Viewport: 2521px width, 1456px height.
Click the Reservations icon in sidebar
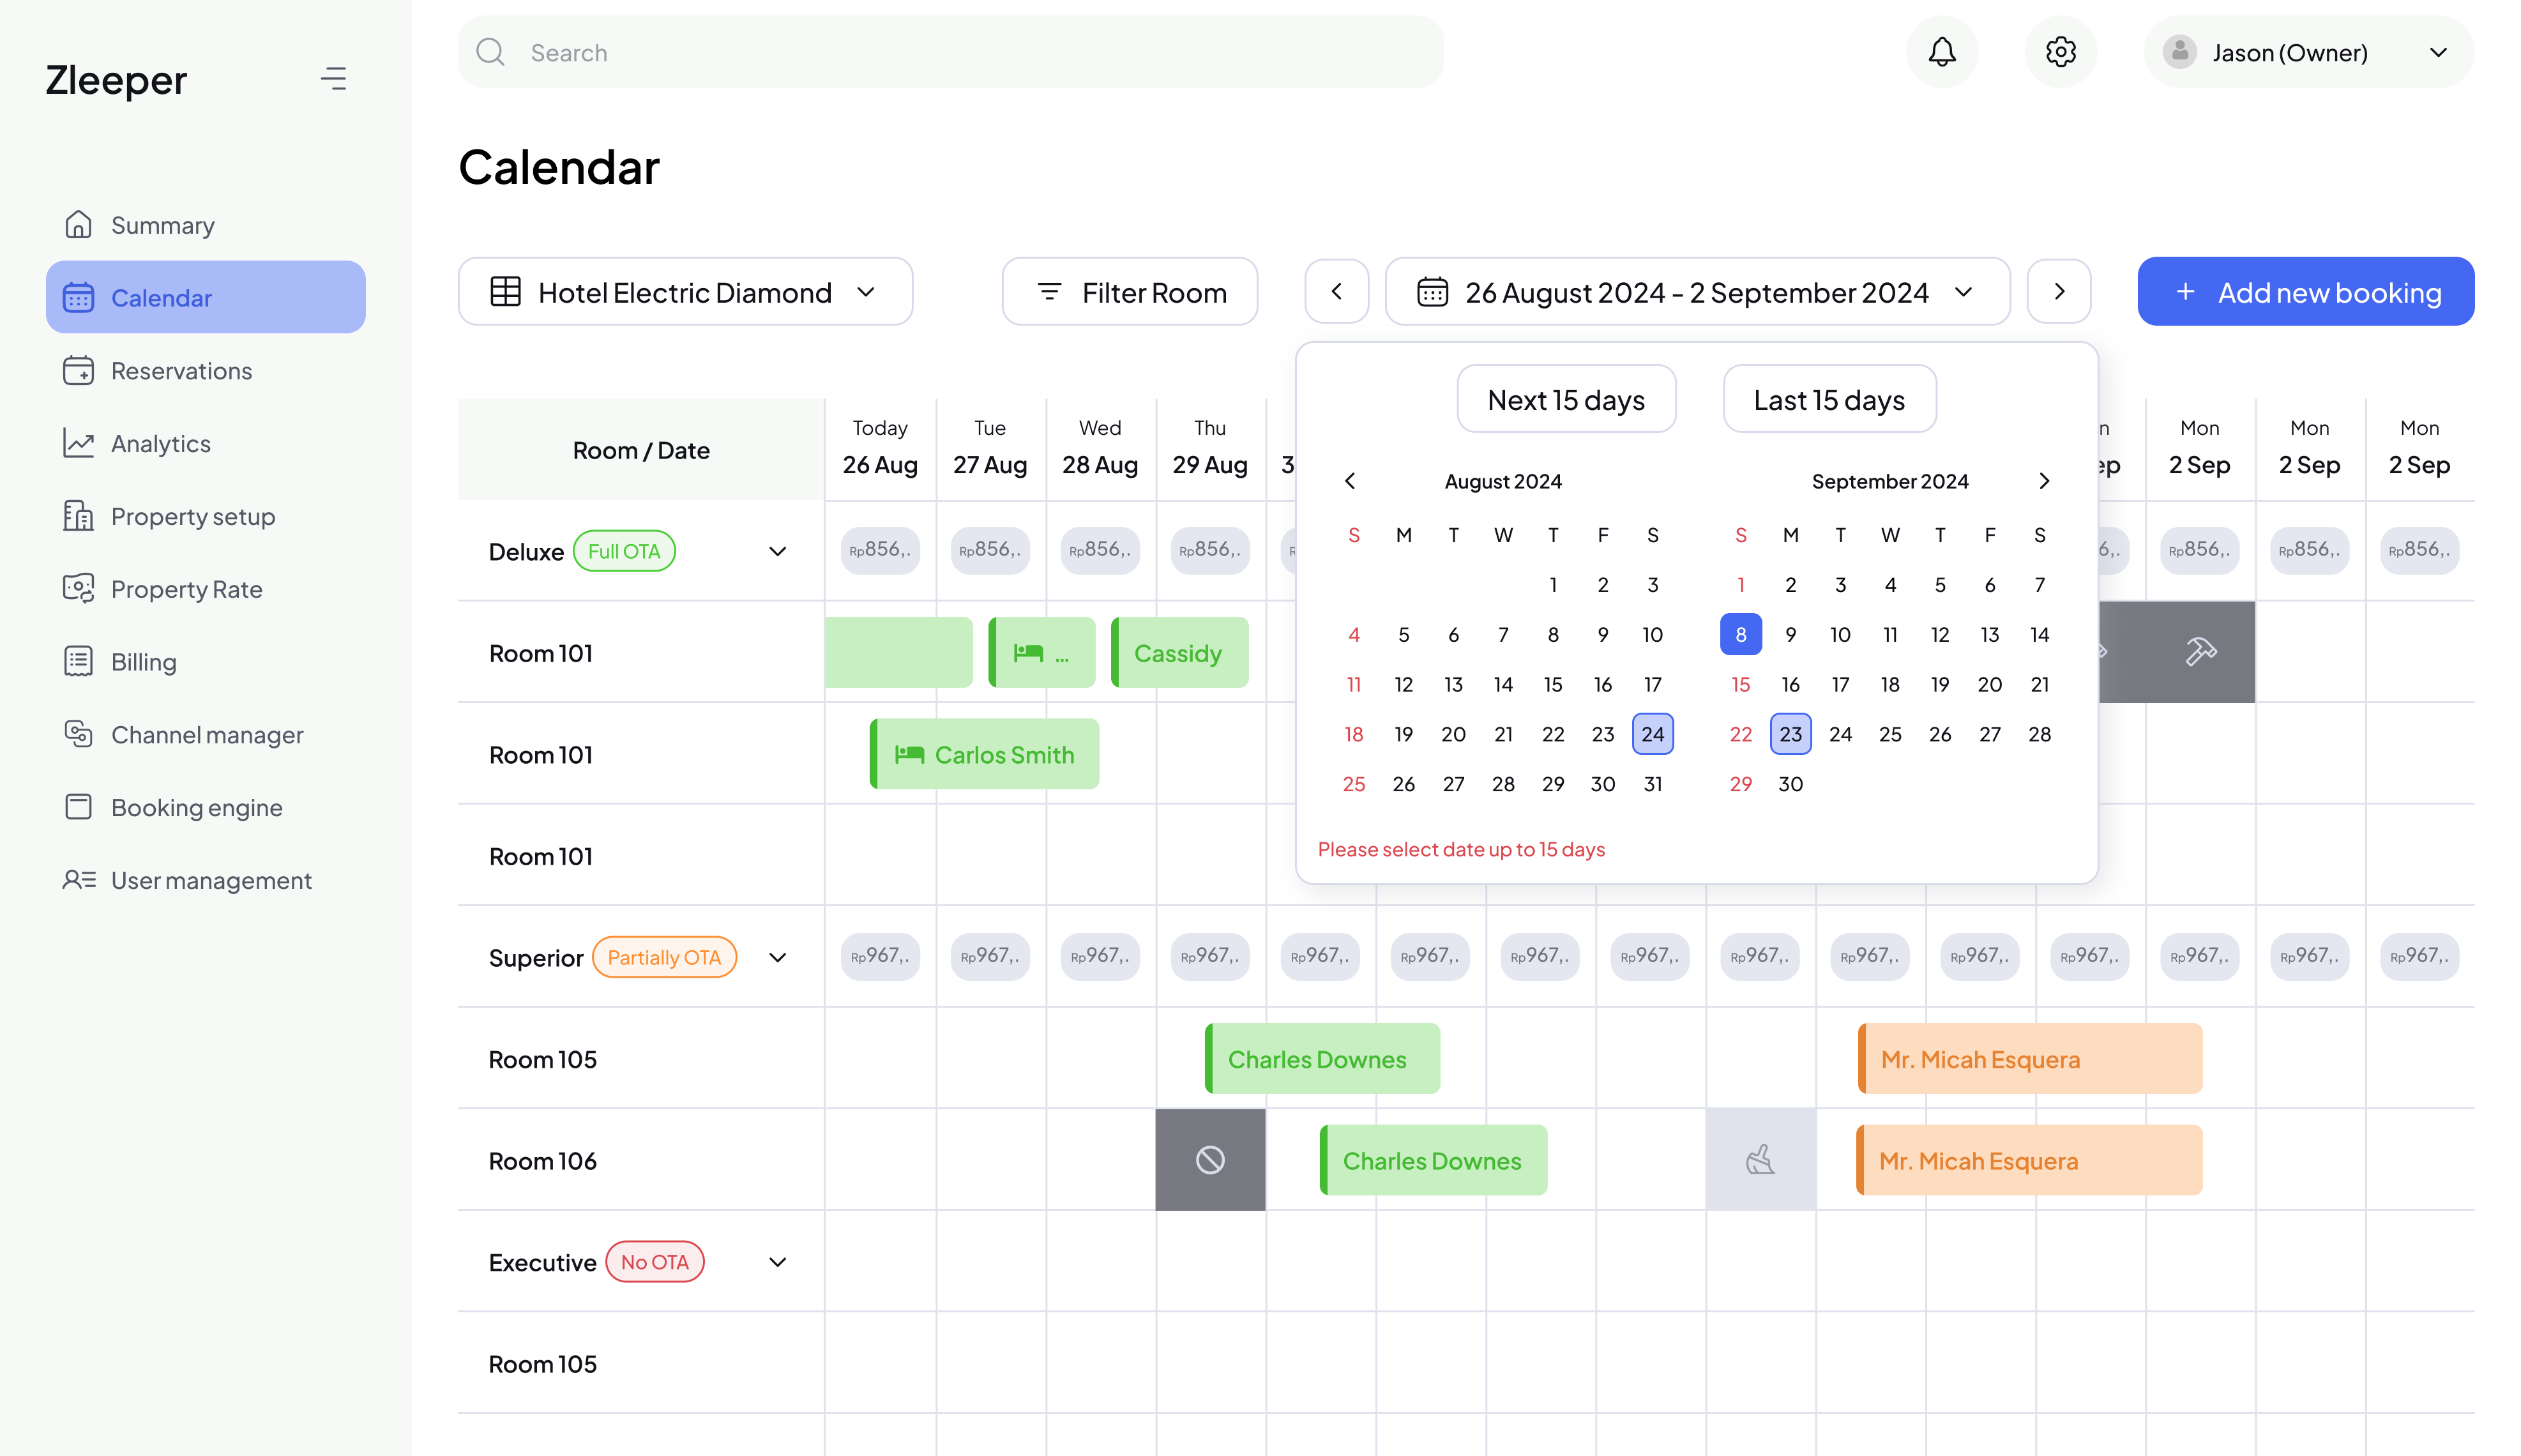tap(78, 370)
